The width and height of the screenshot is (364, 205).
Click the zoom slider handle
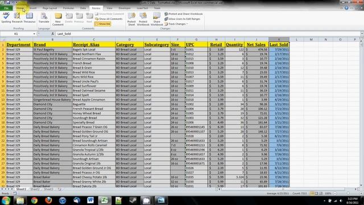(x=348, y=194)
